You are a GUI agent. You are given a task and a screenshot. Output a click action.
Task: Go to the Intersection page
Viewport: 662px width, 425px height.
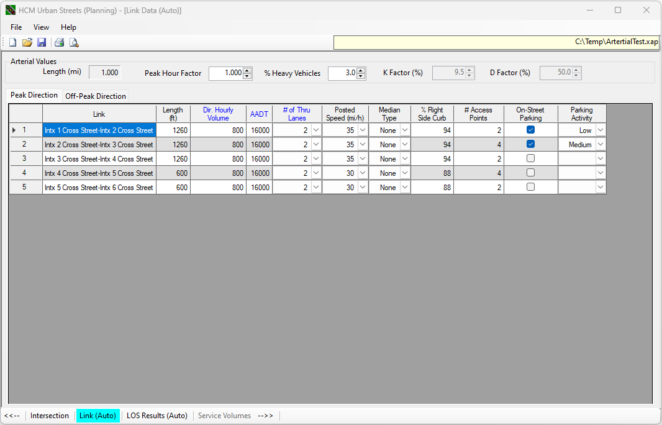[x=50, y=416]
